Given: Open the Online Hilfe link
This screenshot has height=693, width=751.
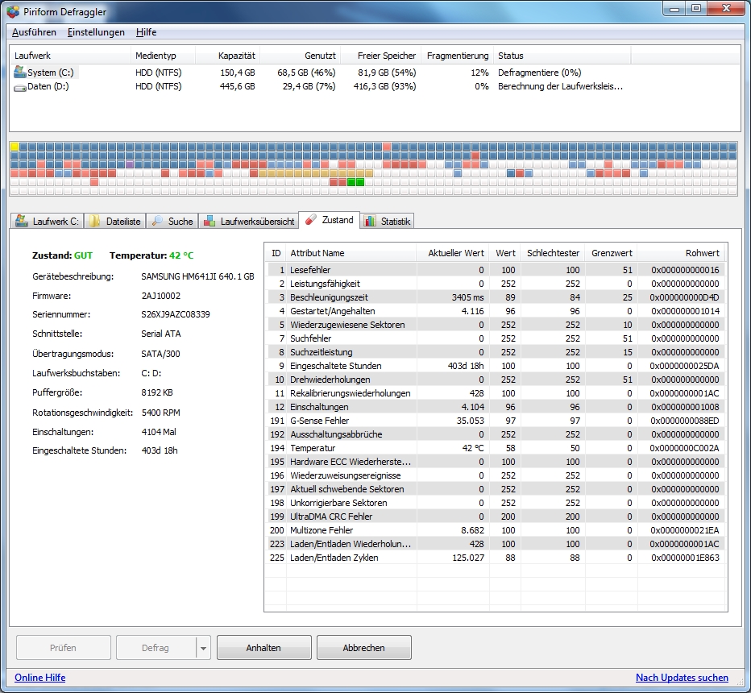Looking at the screenshot, I should point(39,678).
